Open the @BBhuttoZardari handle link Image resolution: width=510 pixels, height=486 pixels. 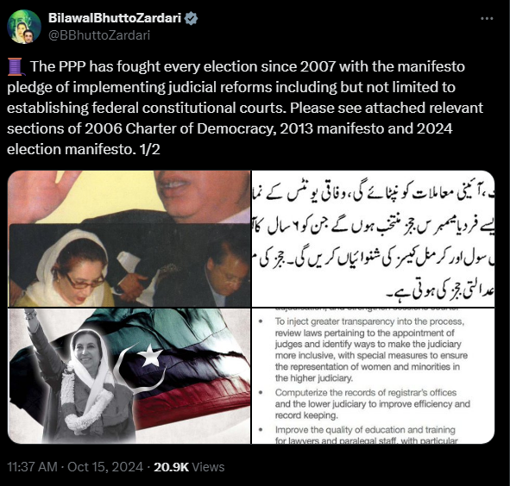tap(99, 35)
